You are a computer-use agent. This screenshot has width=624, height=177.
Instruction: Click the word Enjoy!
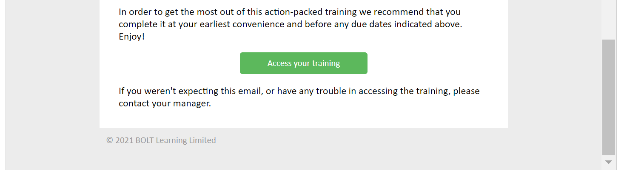click(131, 37)
